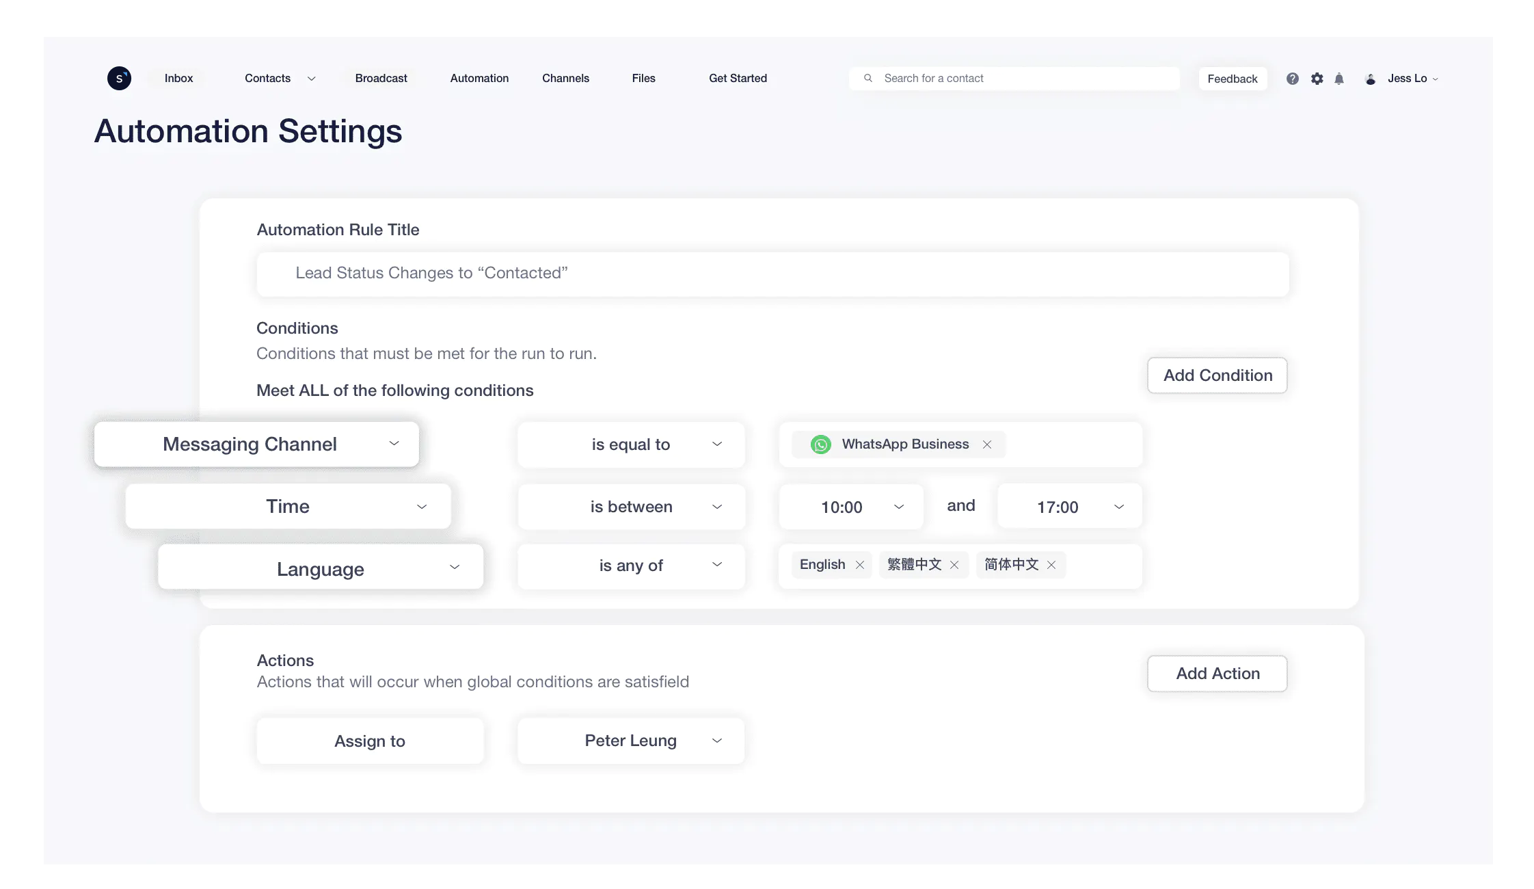The height and width of the screenshot is (889, 1534).
Task: Remove English language tag
Action: coord(860,564)
